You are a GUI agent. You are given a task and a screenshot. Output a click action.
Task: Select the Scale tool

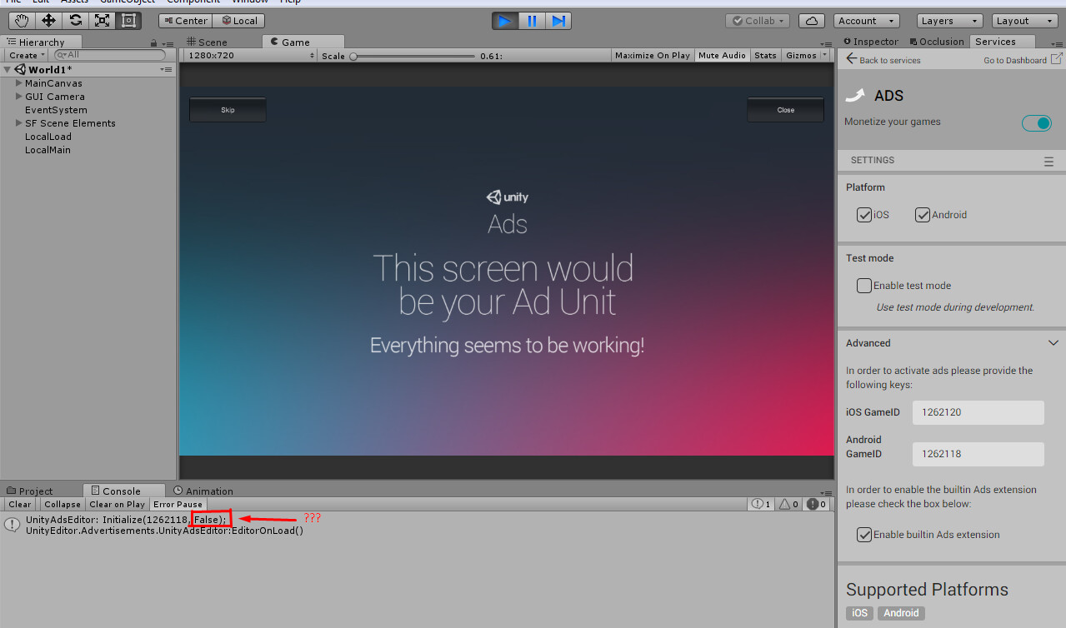(x=103, y=20)
